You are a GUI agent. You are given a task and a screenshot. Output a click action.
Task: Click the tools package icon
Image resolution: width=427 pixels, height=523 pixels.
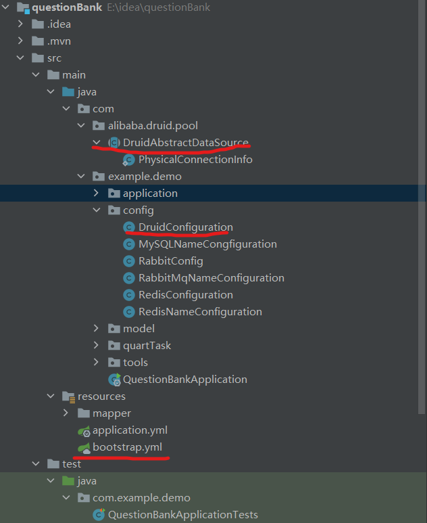[x=114, y=362]
